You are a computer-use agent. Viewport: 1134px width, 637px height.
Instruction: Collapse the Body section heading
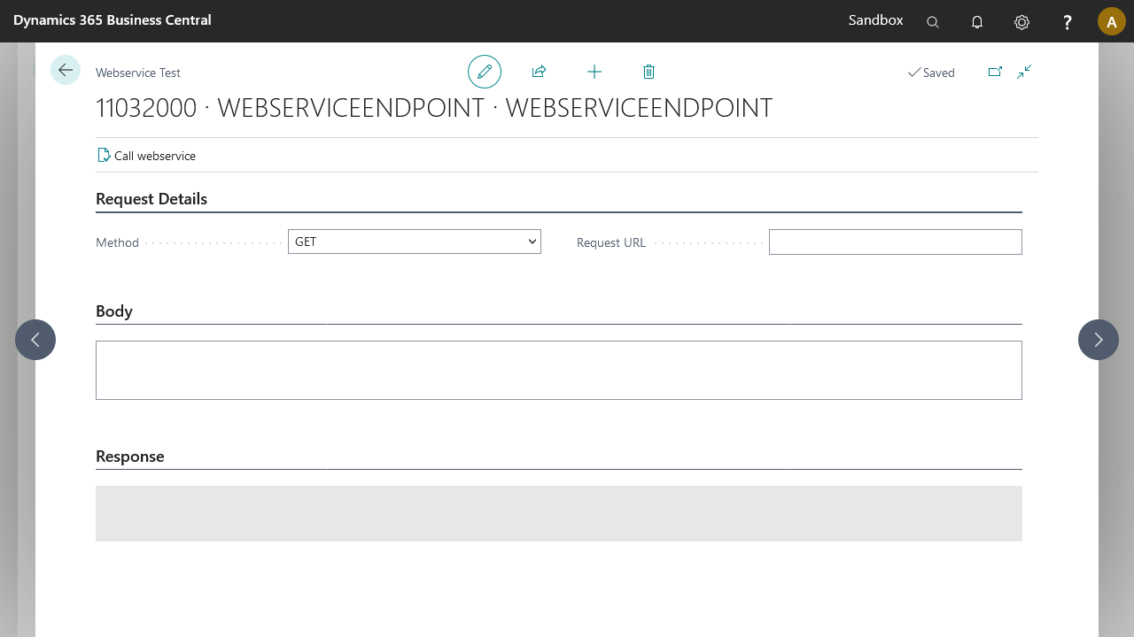pyautogui.click(x=114, y=311)
